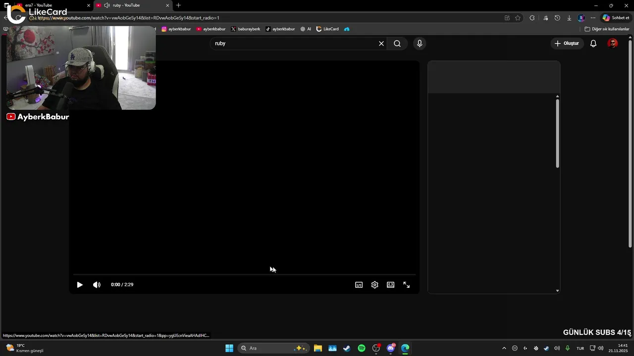634x356 pixels.
Task: Click the split screen icon in address bar
Action: [507, 18]
